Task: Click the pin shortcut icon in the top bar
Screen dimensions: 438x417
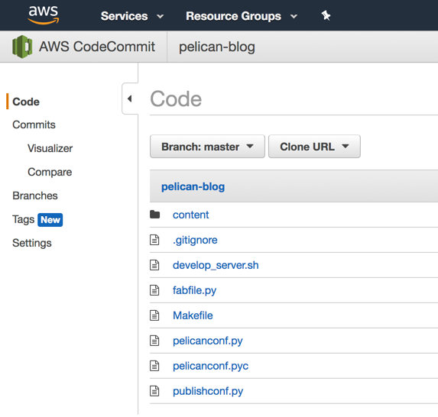Action: (326, 15)
